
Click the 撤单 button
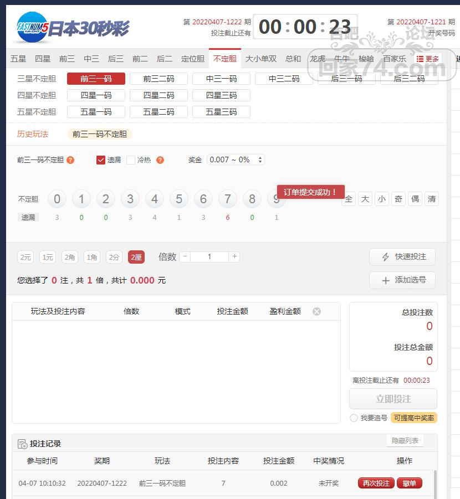click(410, 483)
